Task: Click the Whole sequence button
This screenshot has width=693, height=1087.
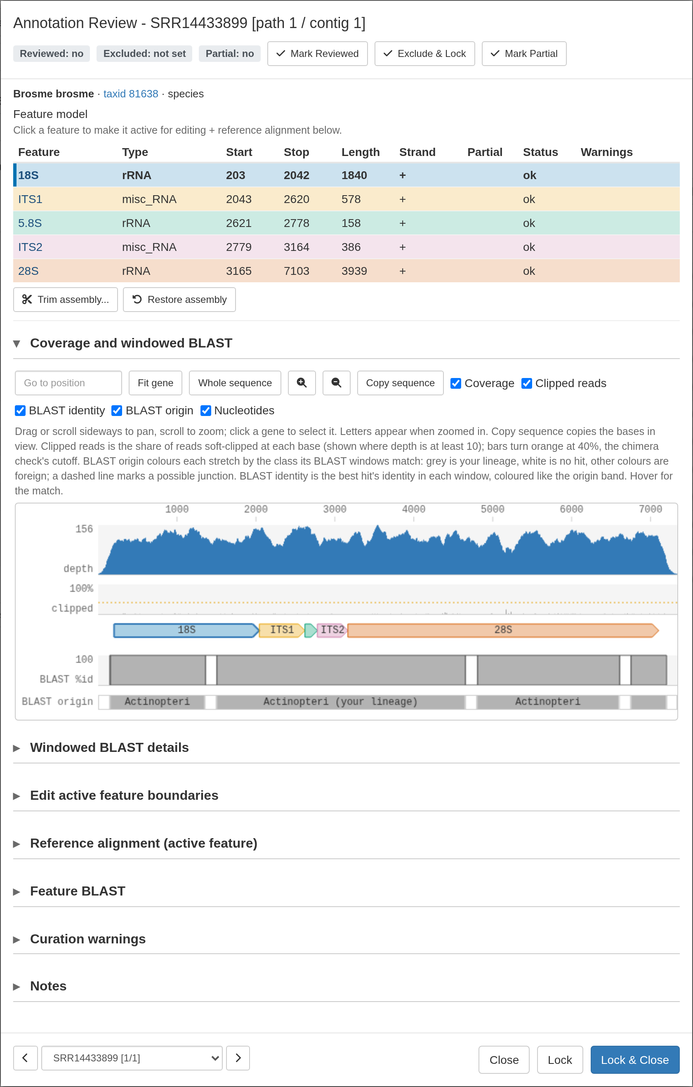Action: (235, 383)
